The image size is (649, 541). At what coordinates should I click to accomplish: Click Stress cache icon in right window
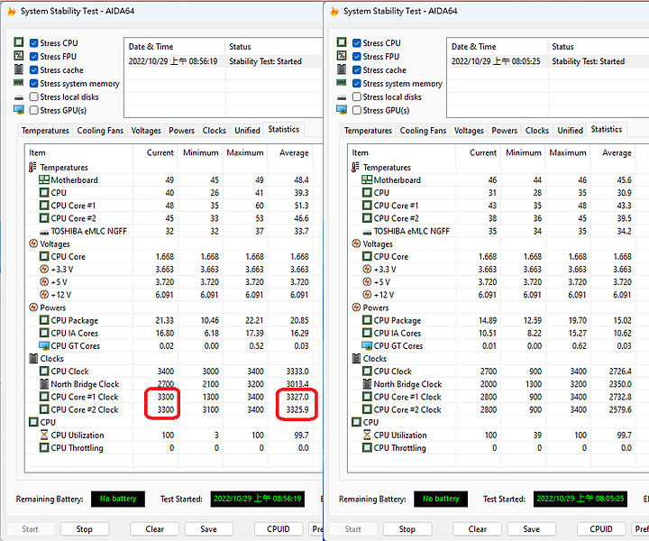(x=342, y=69)
